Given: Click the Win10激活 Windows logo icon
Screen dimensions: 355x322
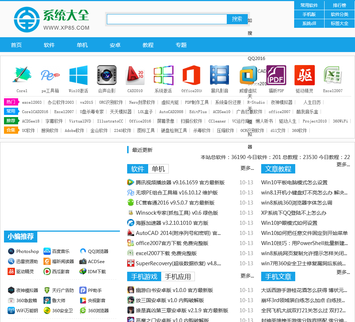Looking at the screenshot, I should pyautogui.click(x=78, y=75).
